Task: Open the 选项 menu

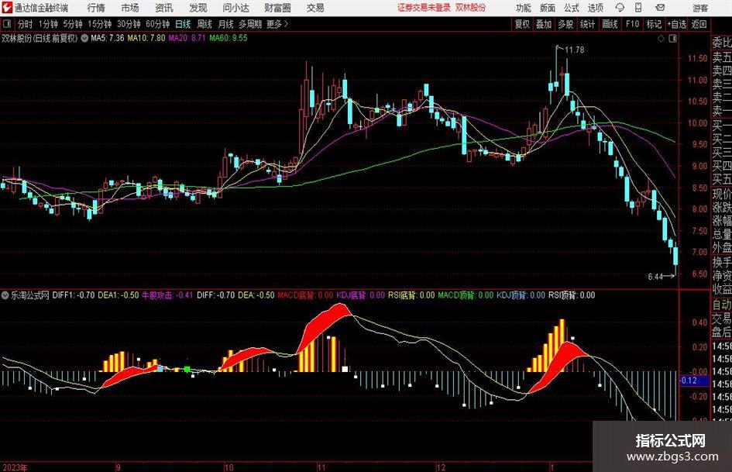Action: tap(595, 8)
